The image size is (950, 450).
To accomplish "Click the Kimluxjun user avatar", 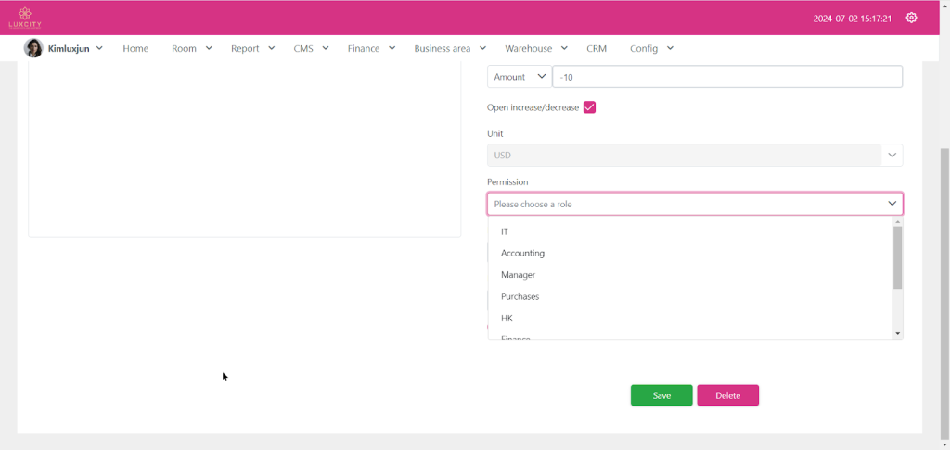I will [x=33, y=48].
